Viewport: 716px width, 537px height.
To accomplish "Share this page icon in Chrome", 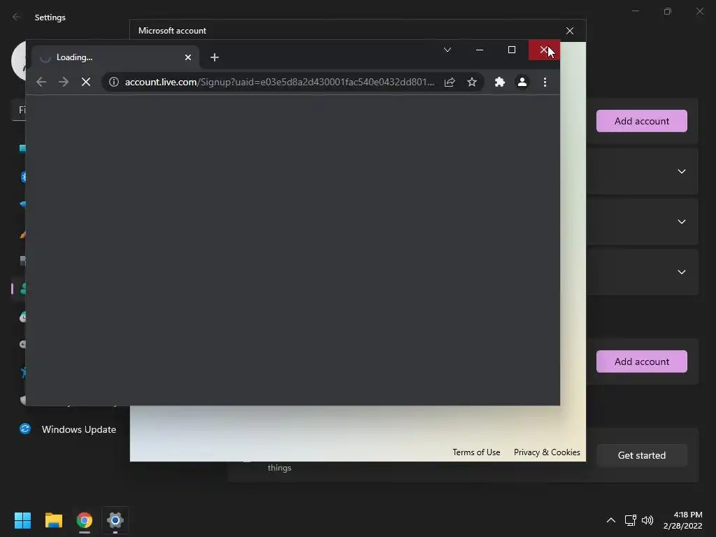I will [450, 82].
